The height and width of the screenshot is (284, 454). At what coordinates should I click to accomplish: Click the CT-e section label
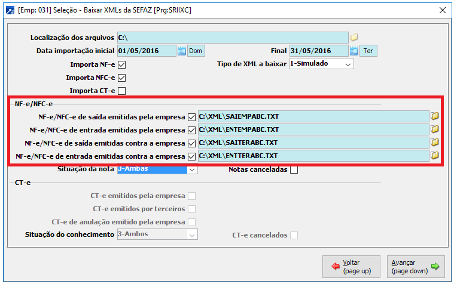point(23,183)
